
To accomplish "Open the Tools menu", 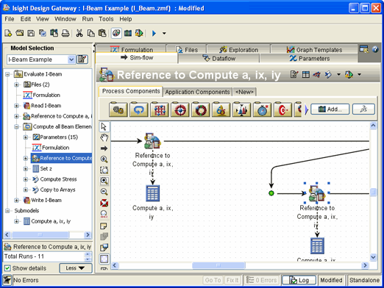I will [x=106, y=19].
